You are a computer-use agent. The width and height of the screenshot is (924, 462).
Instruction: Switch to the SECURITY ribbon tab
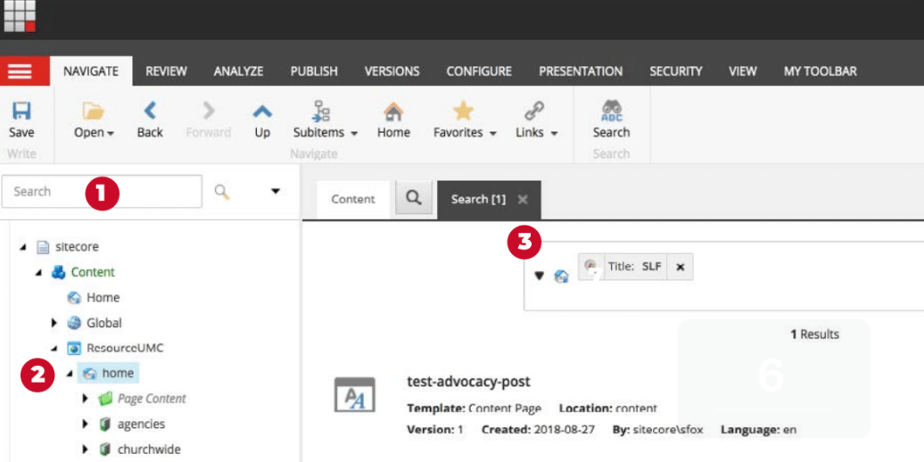tap(676, 71)
